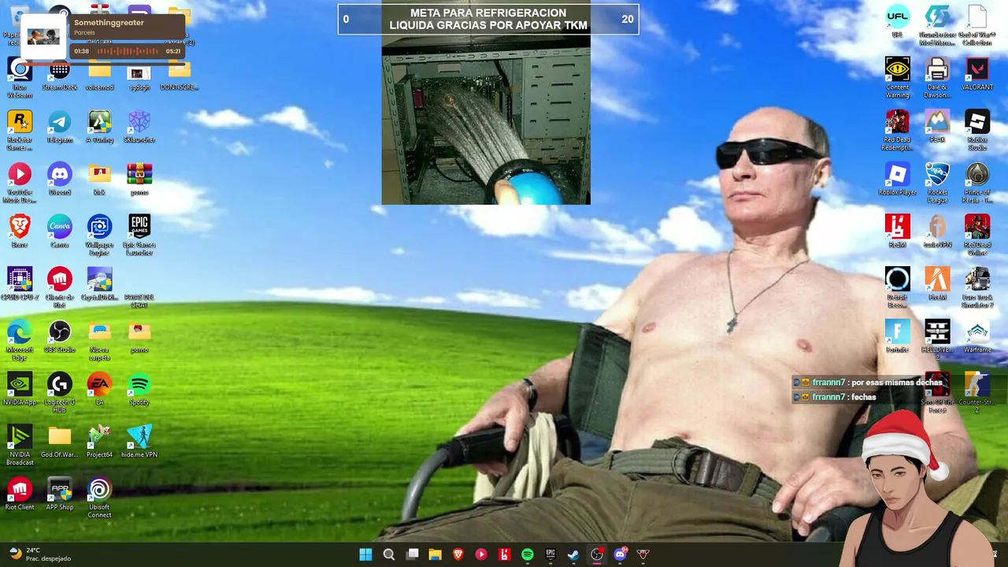Screen dimensions: 1008x567
Task: Launch NVIDIA Broadcast desktop shortcut
Action: click(x=20, y=446)
